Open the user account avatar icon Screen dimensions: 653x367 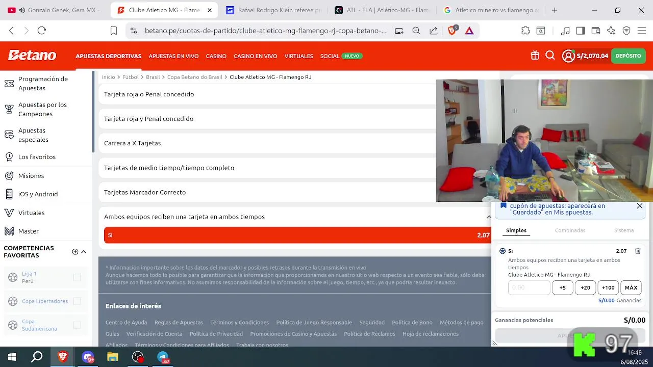pos(568,56)
